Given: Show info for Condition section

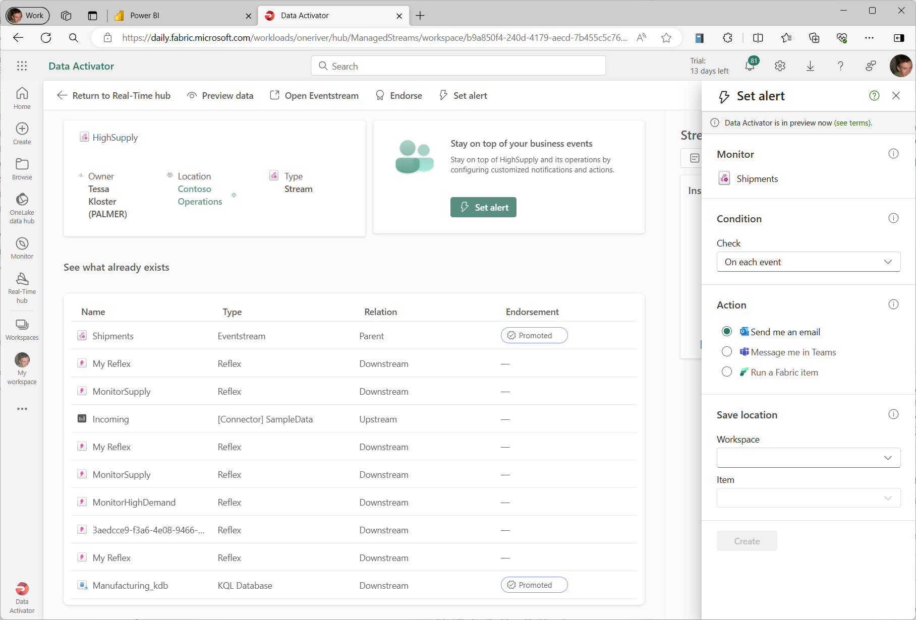Looking at the screenshot, I should tap(893, 218).
